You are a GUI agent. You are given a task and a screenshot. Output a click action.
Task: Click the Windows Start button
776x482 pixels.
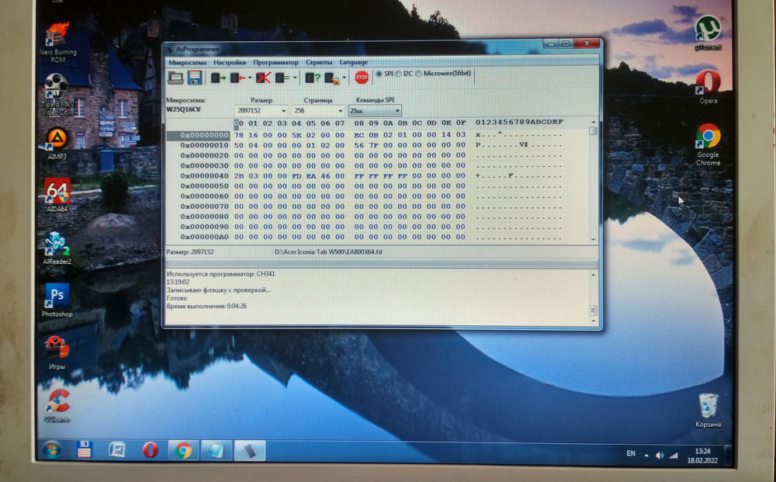[x=51, y=450]
